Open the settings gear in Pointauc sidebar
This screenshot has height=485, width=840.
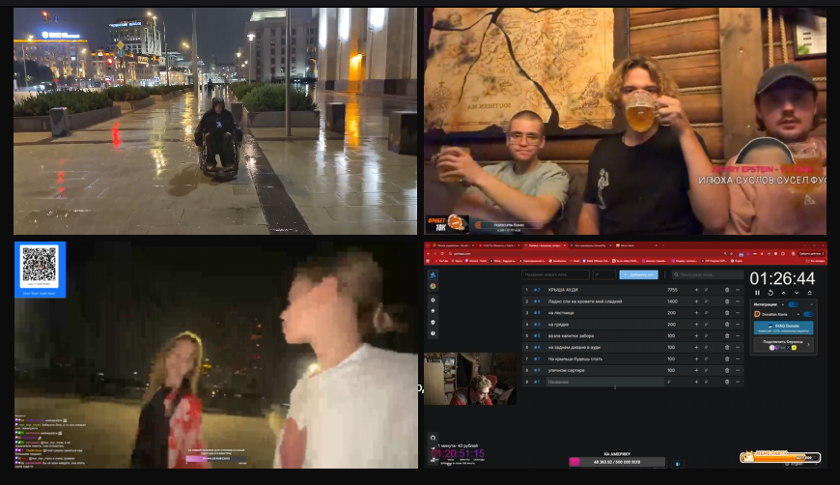coord(433,300)
